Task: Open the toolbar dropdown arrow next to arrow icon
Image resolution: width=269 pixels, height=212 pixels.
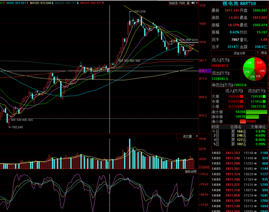Action: [197, 3]
